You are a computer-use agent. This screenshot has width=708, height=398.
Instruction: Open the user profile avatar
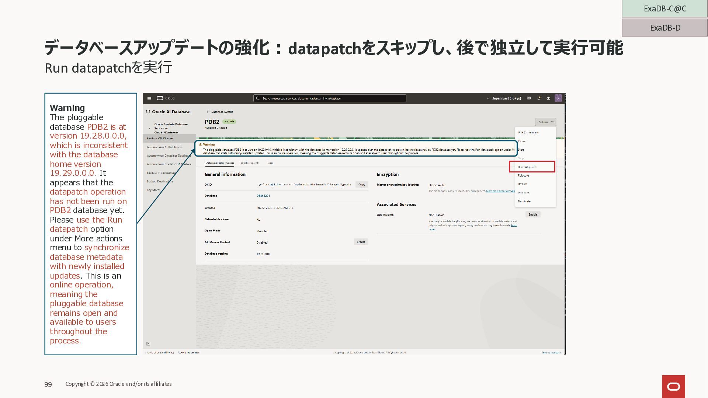click(x=558, y=98)
